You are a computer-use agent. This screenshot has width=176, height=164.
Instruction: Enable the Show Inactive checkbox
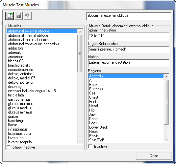point(9,147)
